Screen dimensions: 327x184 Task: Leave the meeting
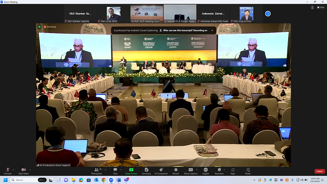pos(320,171)
